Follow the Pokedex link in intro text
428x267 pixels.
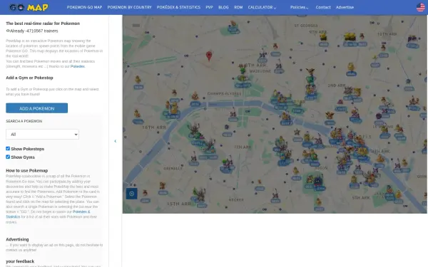(x=78, y=66)
